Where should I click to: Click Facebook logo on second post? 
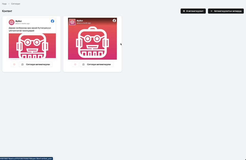(x=114, y=21)
